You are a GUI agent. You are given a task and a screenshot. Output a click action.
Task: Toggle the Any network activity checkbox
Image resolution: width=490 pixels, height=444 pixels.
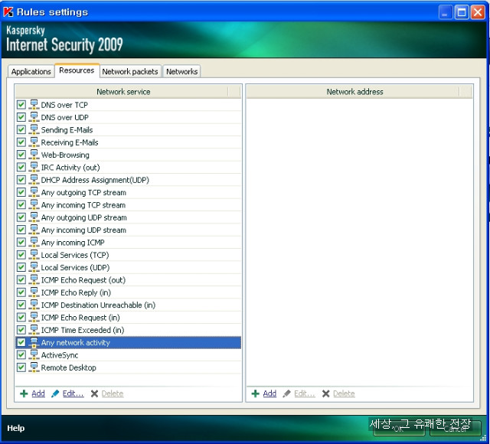tap(21, 342)
